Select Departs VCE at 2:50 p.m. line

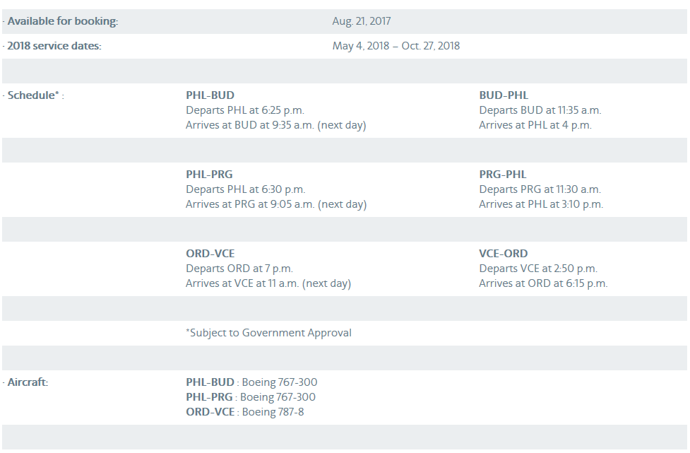tap(537, 269)
